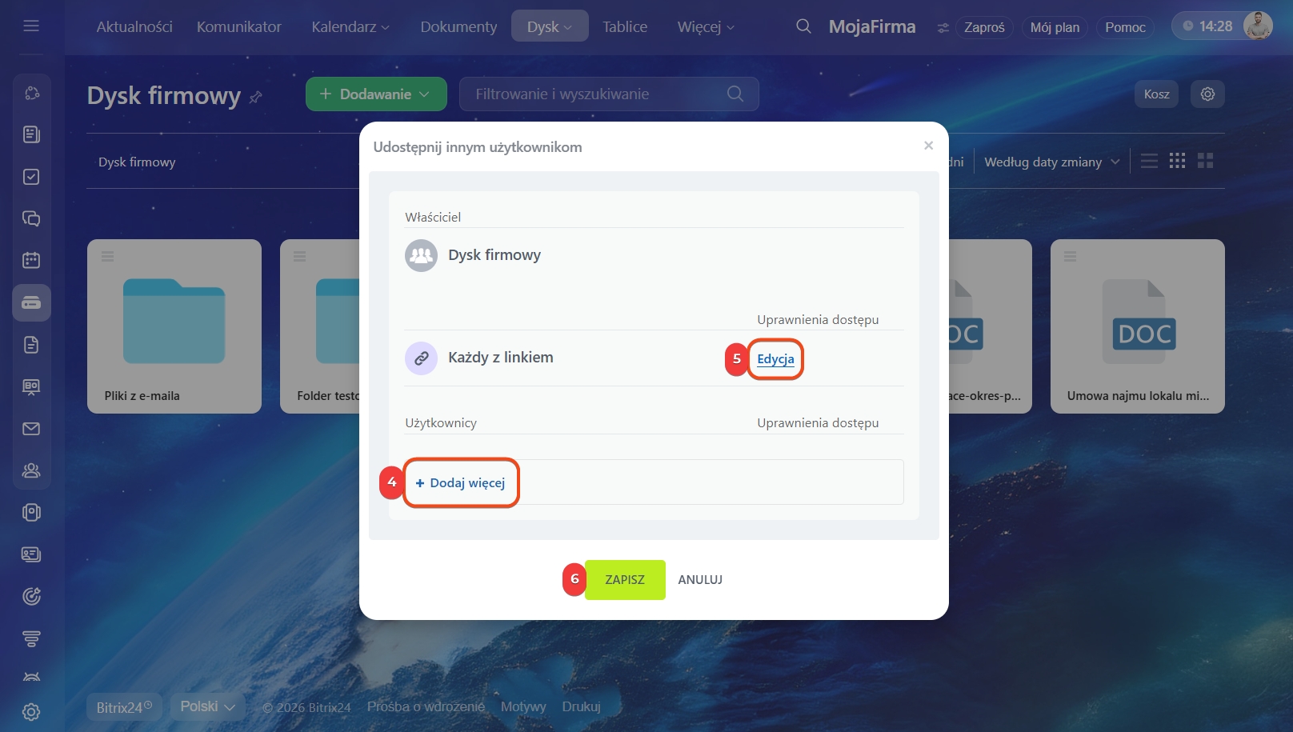Click the ZAPISZ button
This screenshot has height=732, width=1293.
pyautogui.click(x=625, y=580)
